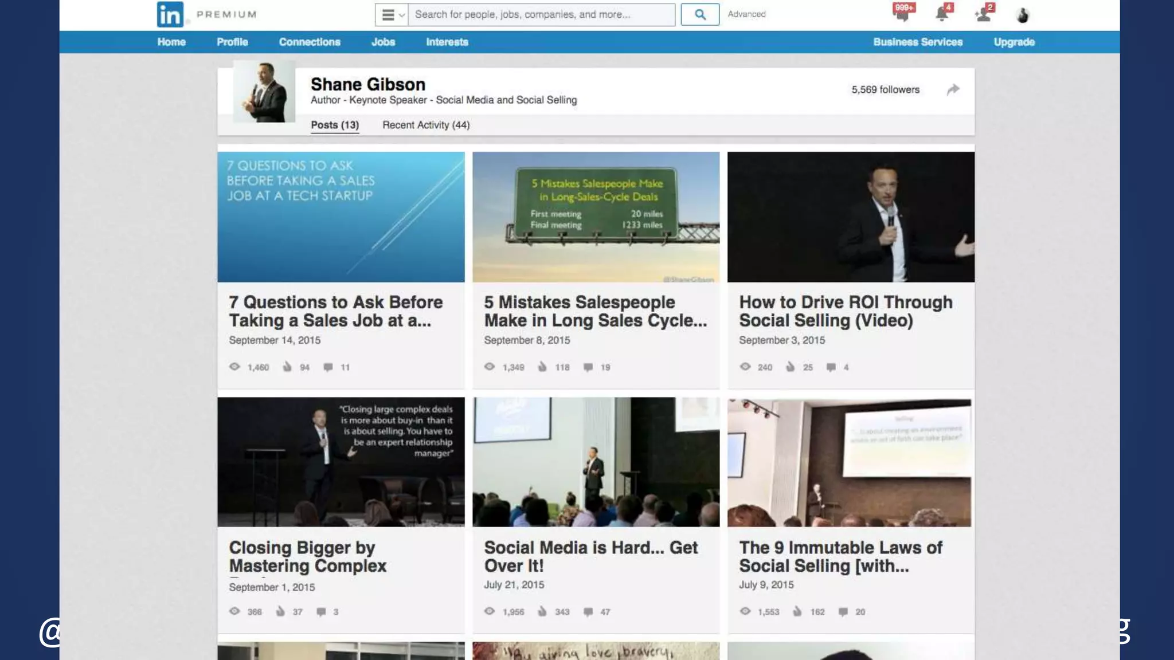1174x660 pixels.
Task: Click the Upgrade link
Action: (x=1013, y=42)
